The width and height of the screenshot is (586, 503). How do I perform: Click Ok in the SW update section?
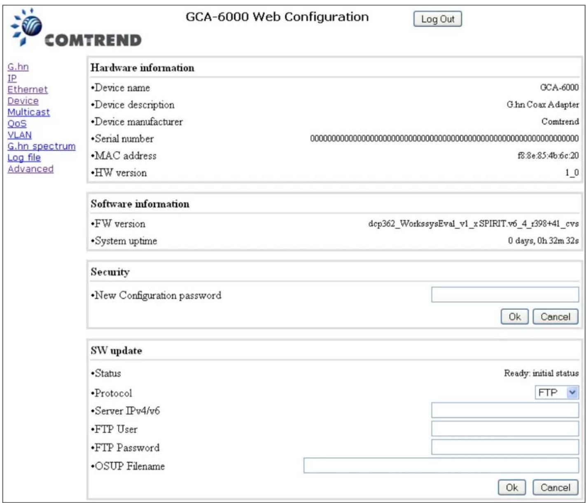[x=512, y=487]
